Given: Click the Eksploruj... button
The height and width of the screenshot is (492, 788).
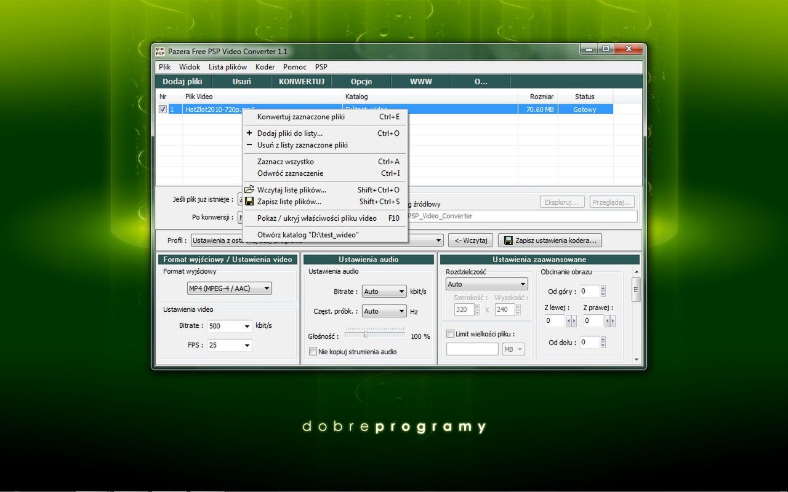Looking at the screenshot, I should (562, 202).
